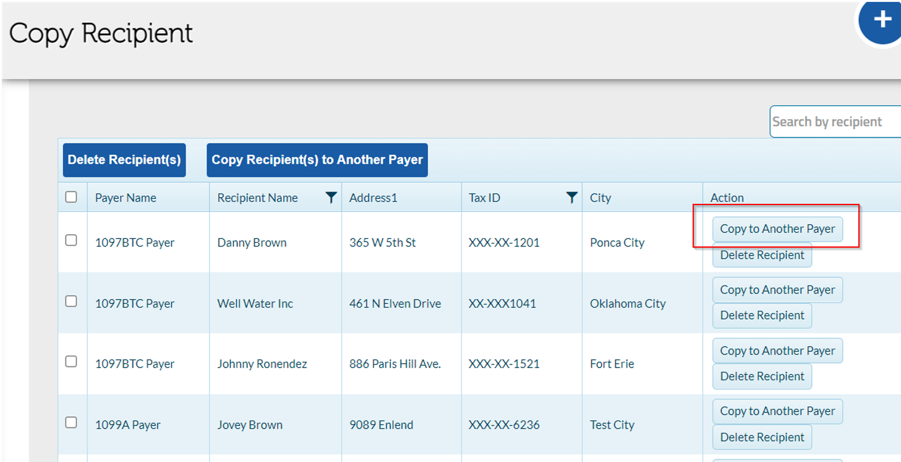Select the checkbox for Well Water Inc

tap(71, 301)
